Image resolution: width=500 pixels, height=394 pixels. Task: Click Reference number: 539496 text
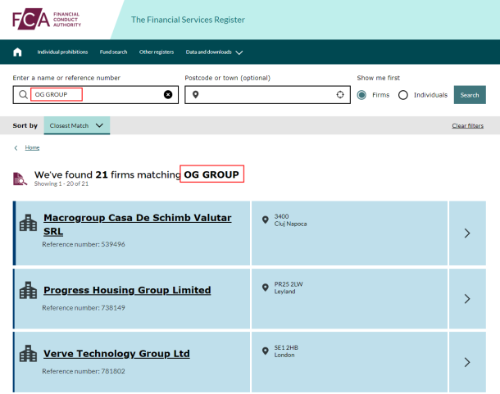(84, 244)
